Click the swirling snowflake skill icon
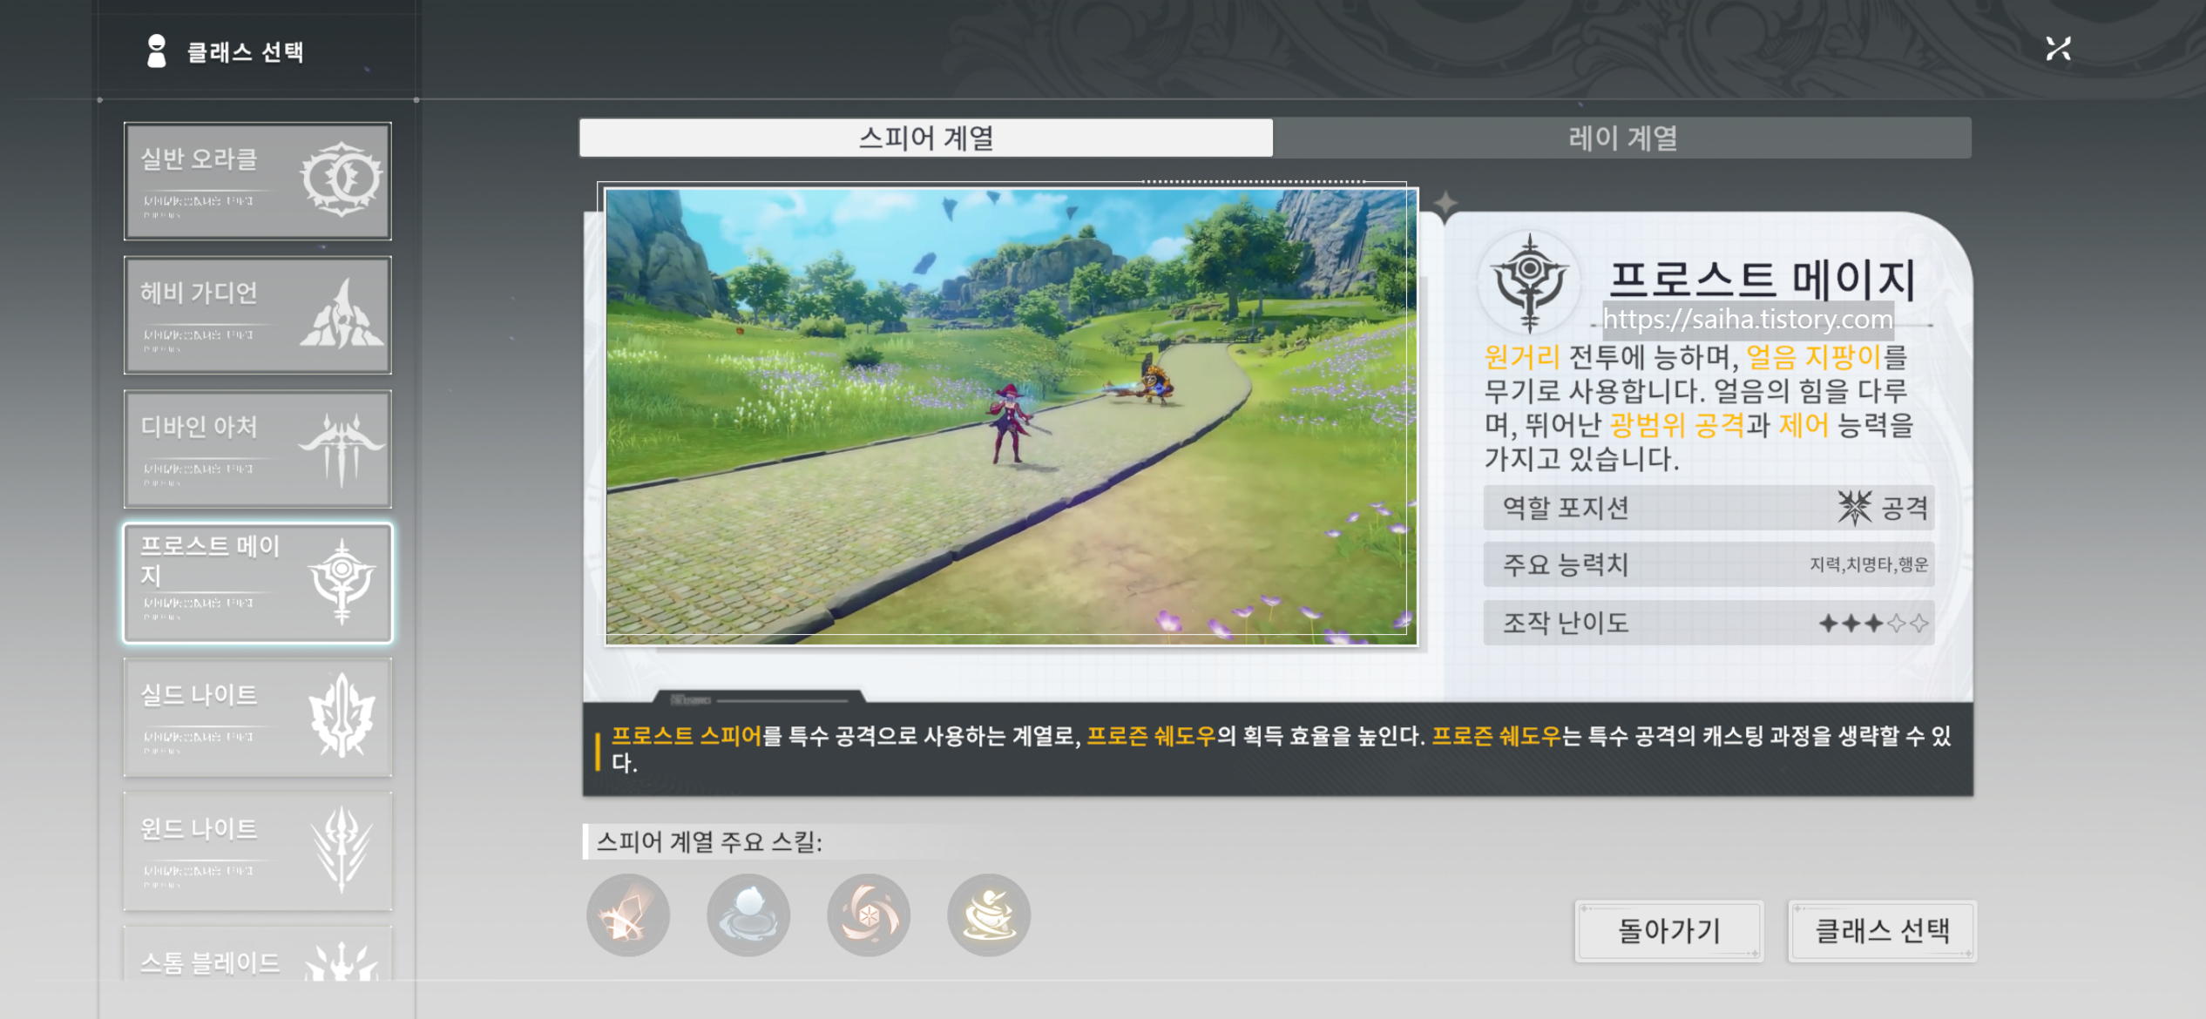This screenshot has width=2206, height=1019. click(868, 915)
